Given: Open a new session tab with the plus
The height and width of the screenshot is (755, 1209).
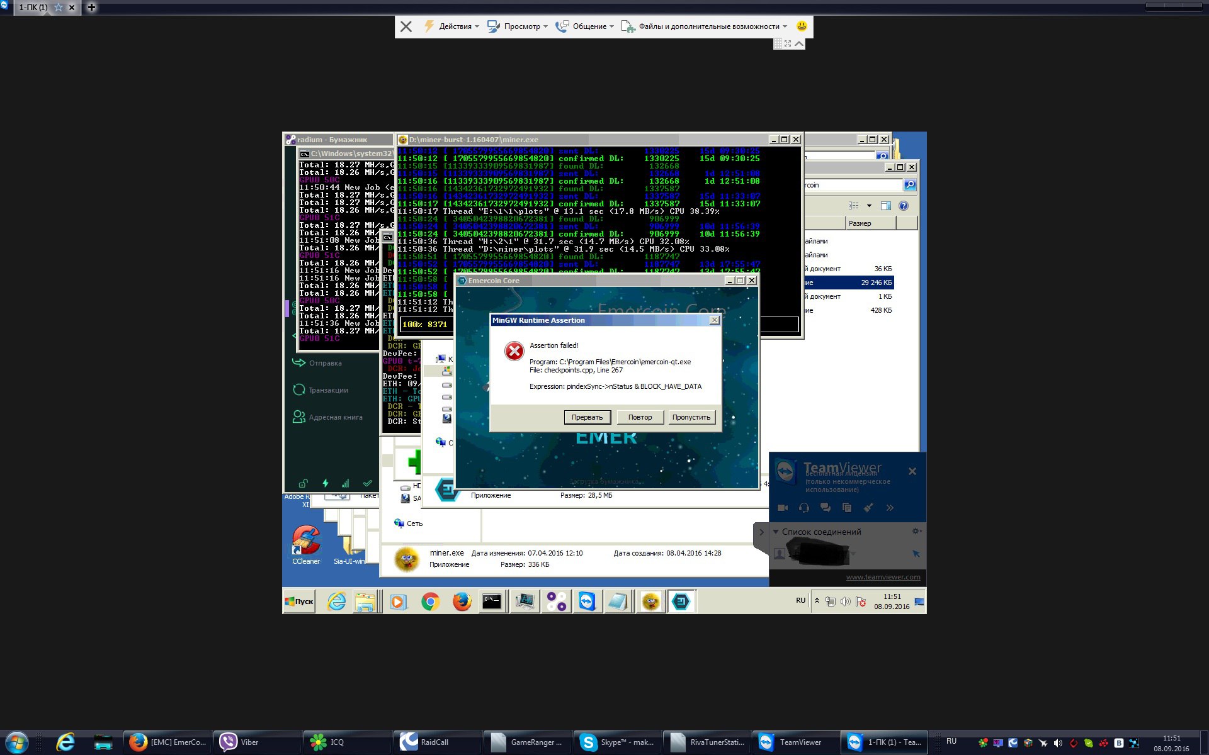Looking at the screenshot, I should [x=91, y=8].
